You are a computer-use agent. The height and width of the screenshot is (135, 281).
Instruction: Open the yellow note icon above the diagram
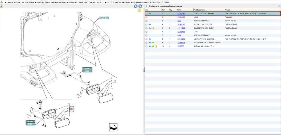[139, 10]
